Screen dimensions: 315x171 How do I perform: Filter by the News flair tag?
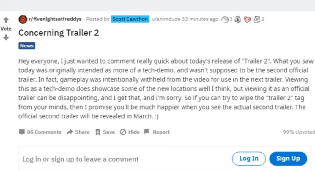click(27, 46)
